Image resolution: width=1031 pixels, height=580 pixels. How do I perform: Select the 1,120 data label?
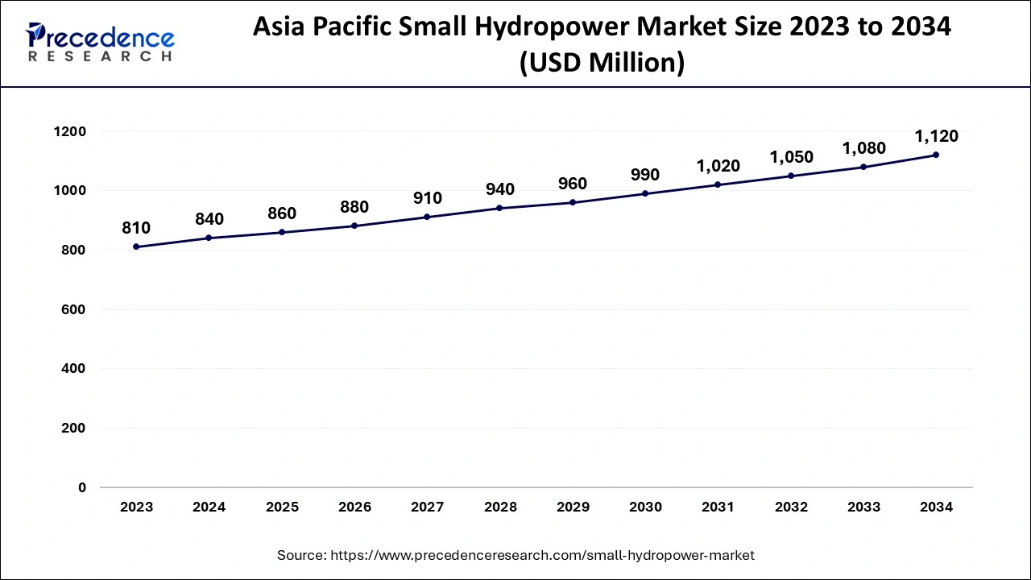point(936,136)
